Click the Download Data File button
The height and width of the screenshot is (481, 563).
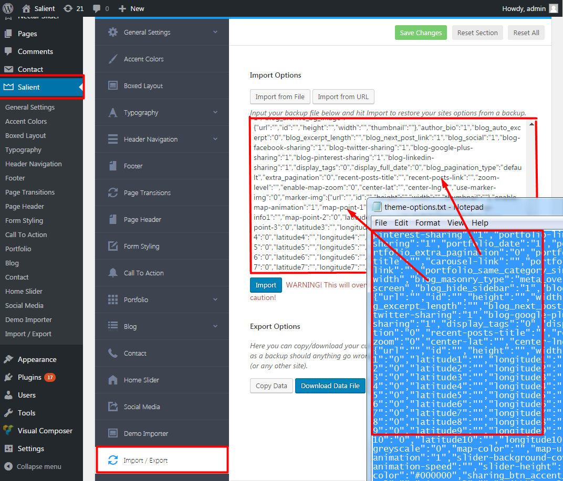pos(330,386)
